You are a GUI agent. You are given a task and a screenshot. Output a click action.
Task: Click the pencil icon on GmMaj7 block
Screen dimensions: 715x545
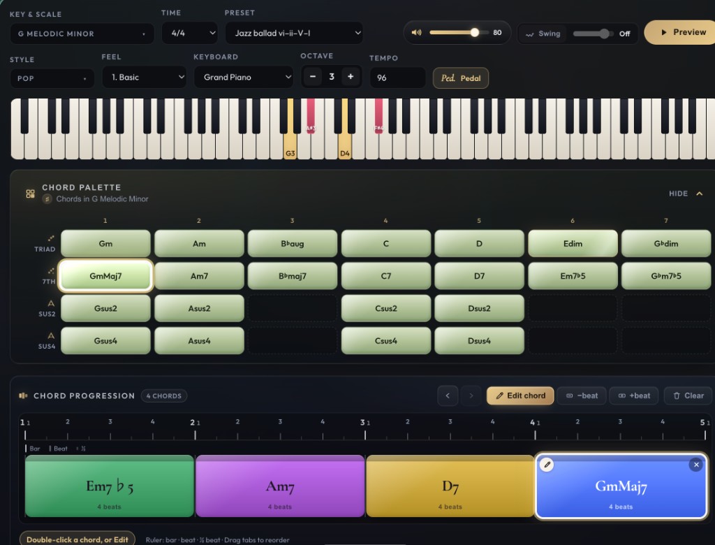tap(547, 465)
